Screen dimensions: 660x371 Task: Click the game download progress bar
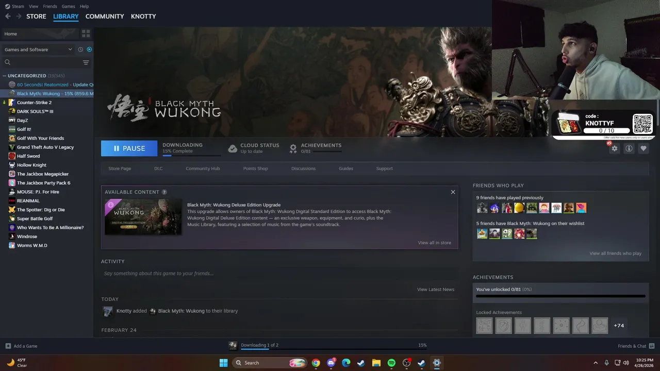191,155
